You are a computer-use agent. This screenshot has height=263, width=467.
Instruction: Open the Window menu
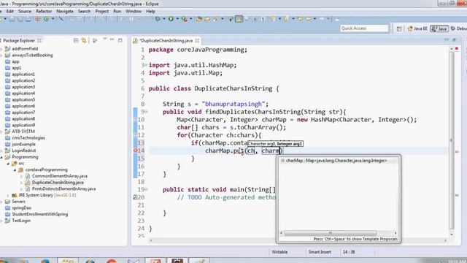coord(134,12)
